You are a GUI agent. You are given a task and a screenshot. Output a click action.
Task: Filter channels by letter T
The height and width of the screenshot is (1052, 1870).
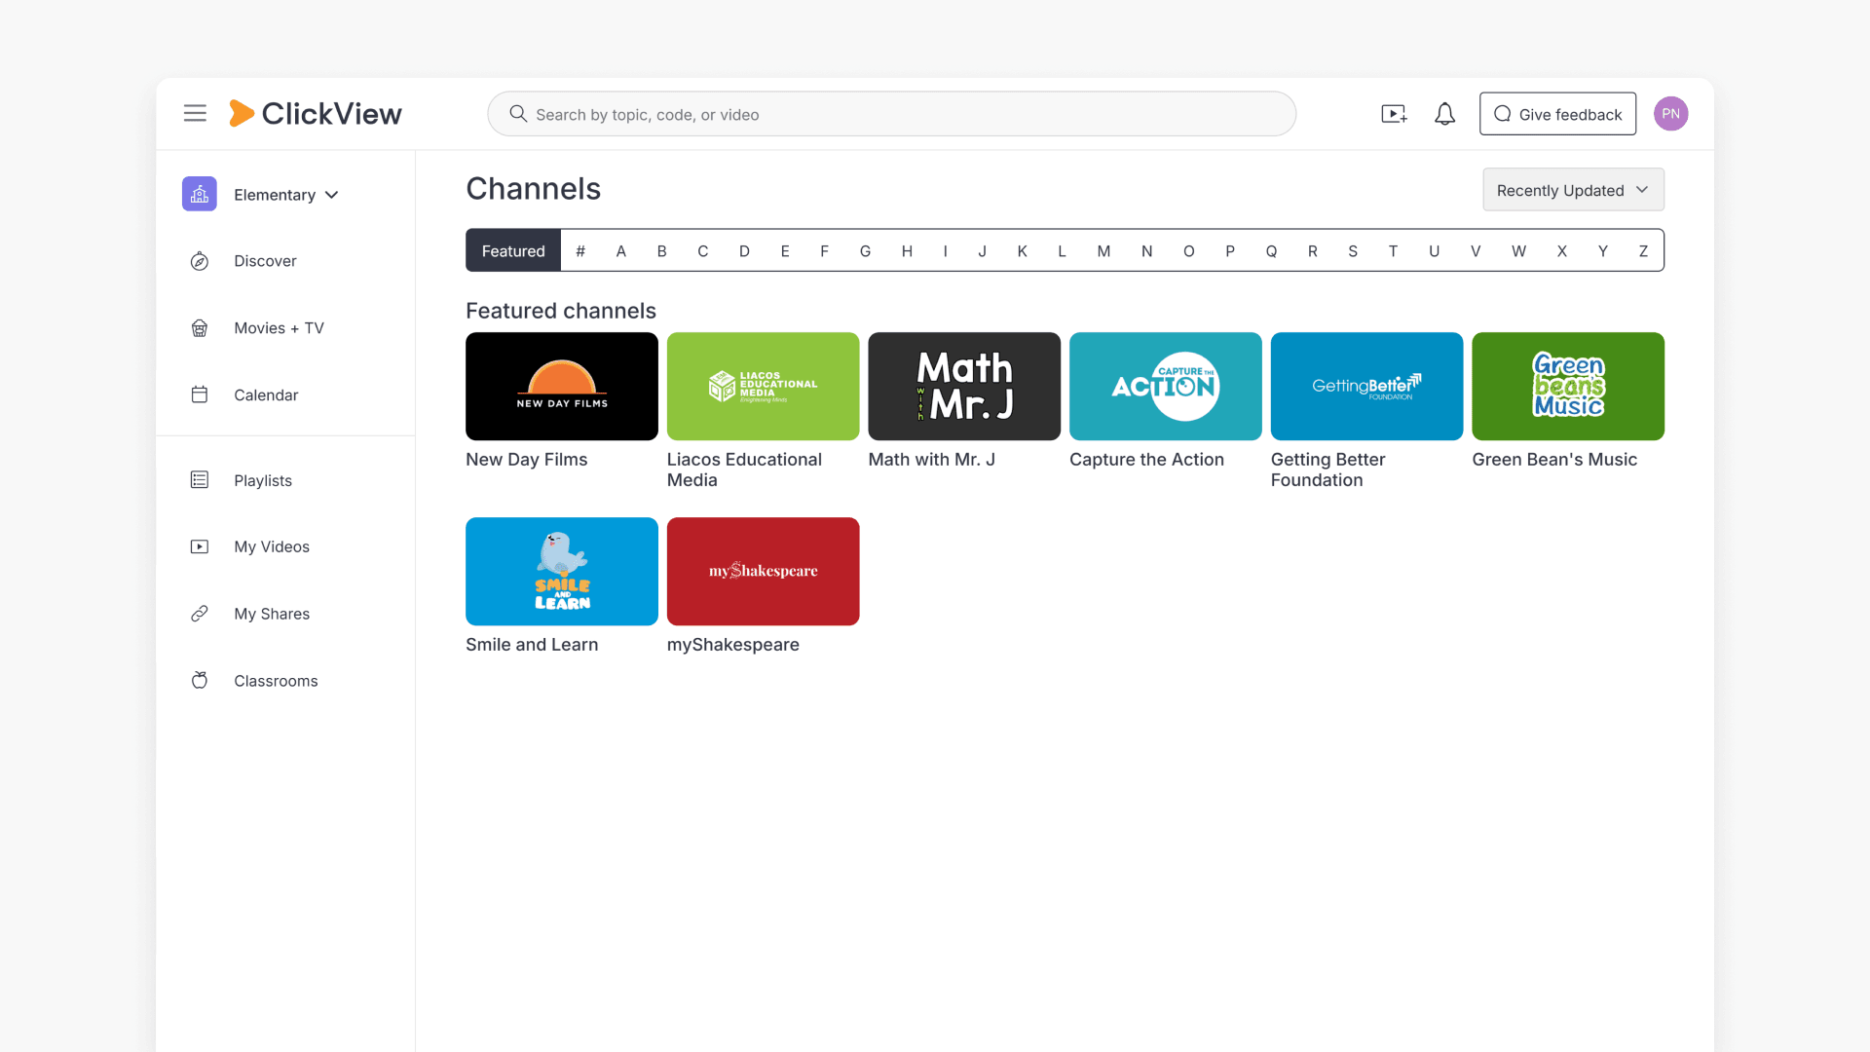tap(1393, 250)
